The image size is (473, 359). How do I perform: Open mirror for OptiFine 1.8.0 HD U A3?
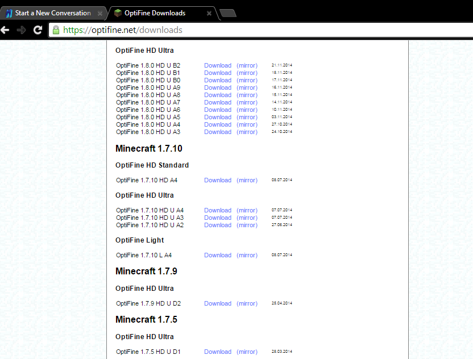coord(247,132)
